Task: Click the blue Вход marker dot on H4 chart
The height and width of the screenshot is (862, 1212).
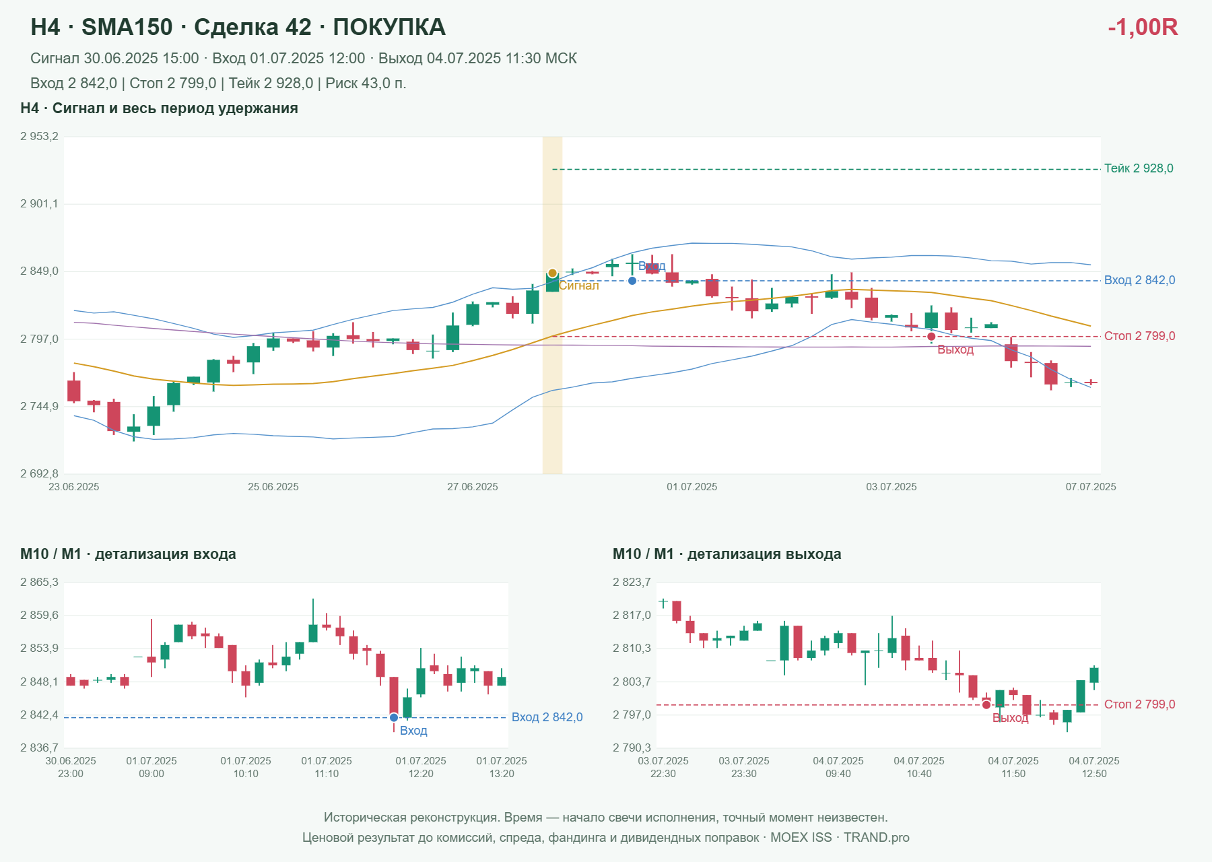Action: click(x=632, y=281)
